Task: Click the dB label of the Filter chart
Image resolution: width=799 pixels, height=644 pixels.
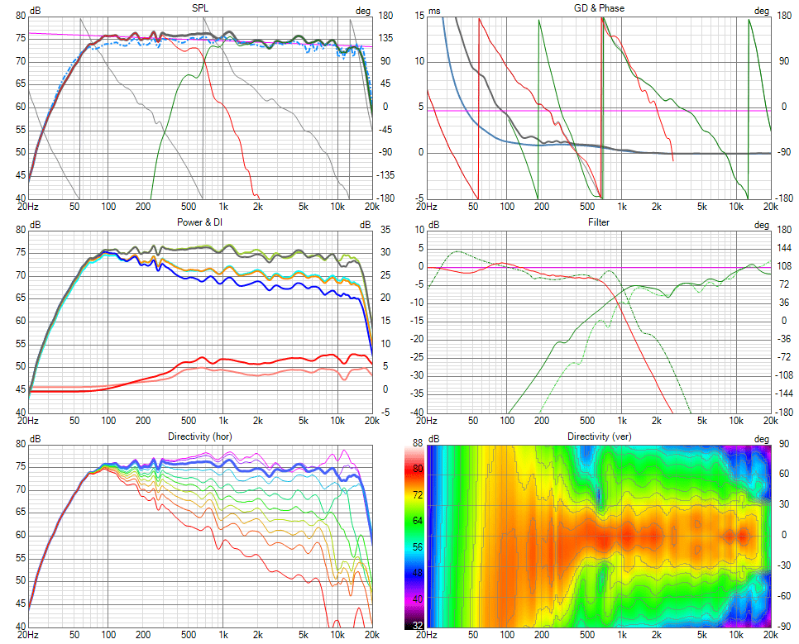Action: click(434, 225)
